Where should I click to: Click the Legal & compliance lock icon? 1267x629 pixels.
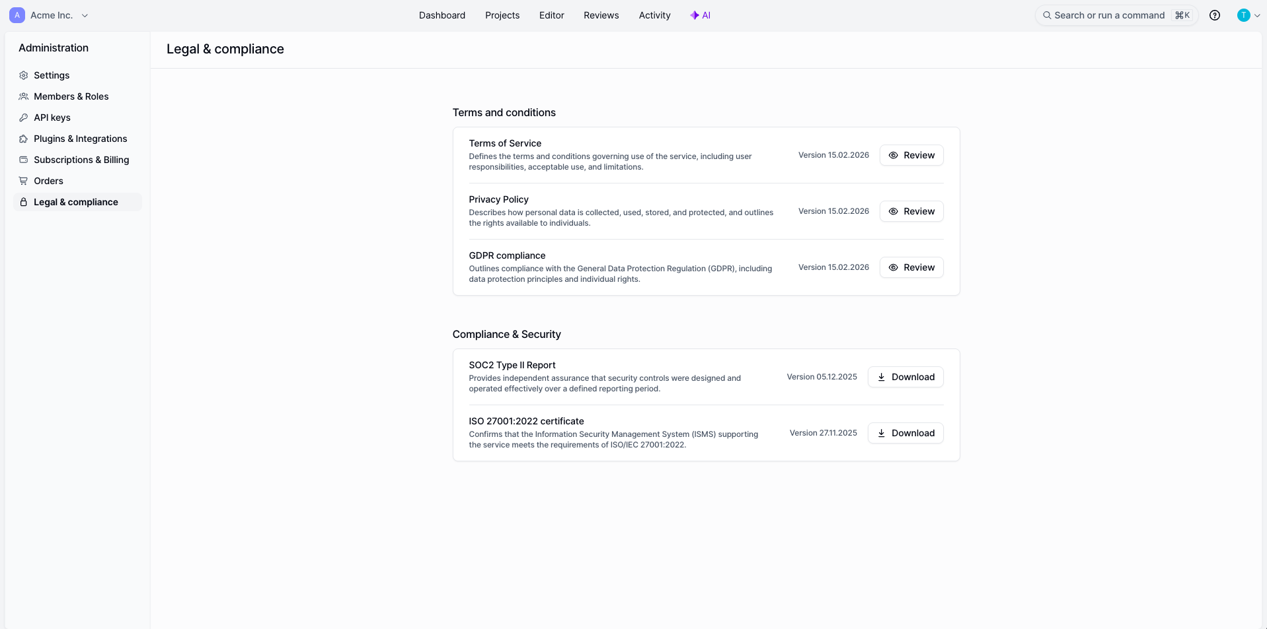point(24,202)
